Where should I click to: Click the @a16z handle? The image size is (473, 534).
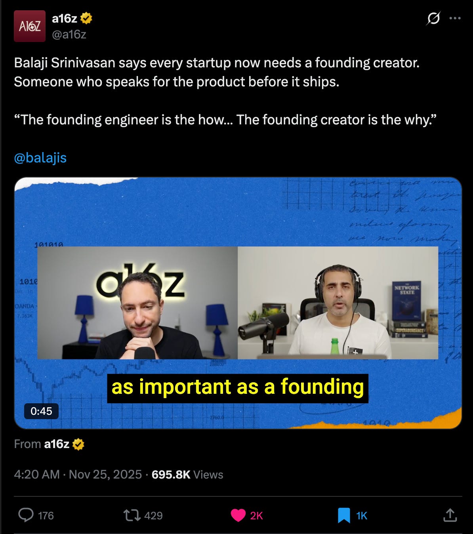tap(69, 34)
